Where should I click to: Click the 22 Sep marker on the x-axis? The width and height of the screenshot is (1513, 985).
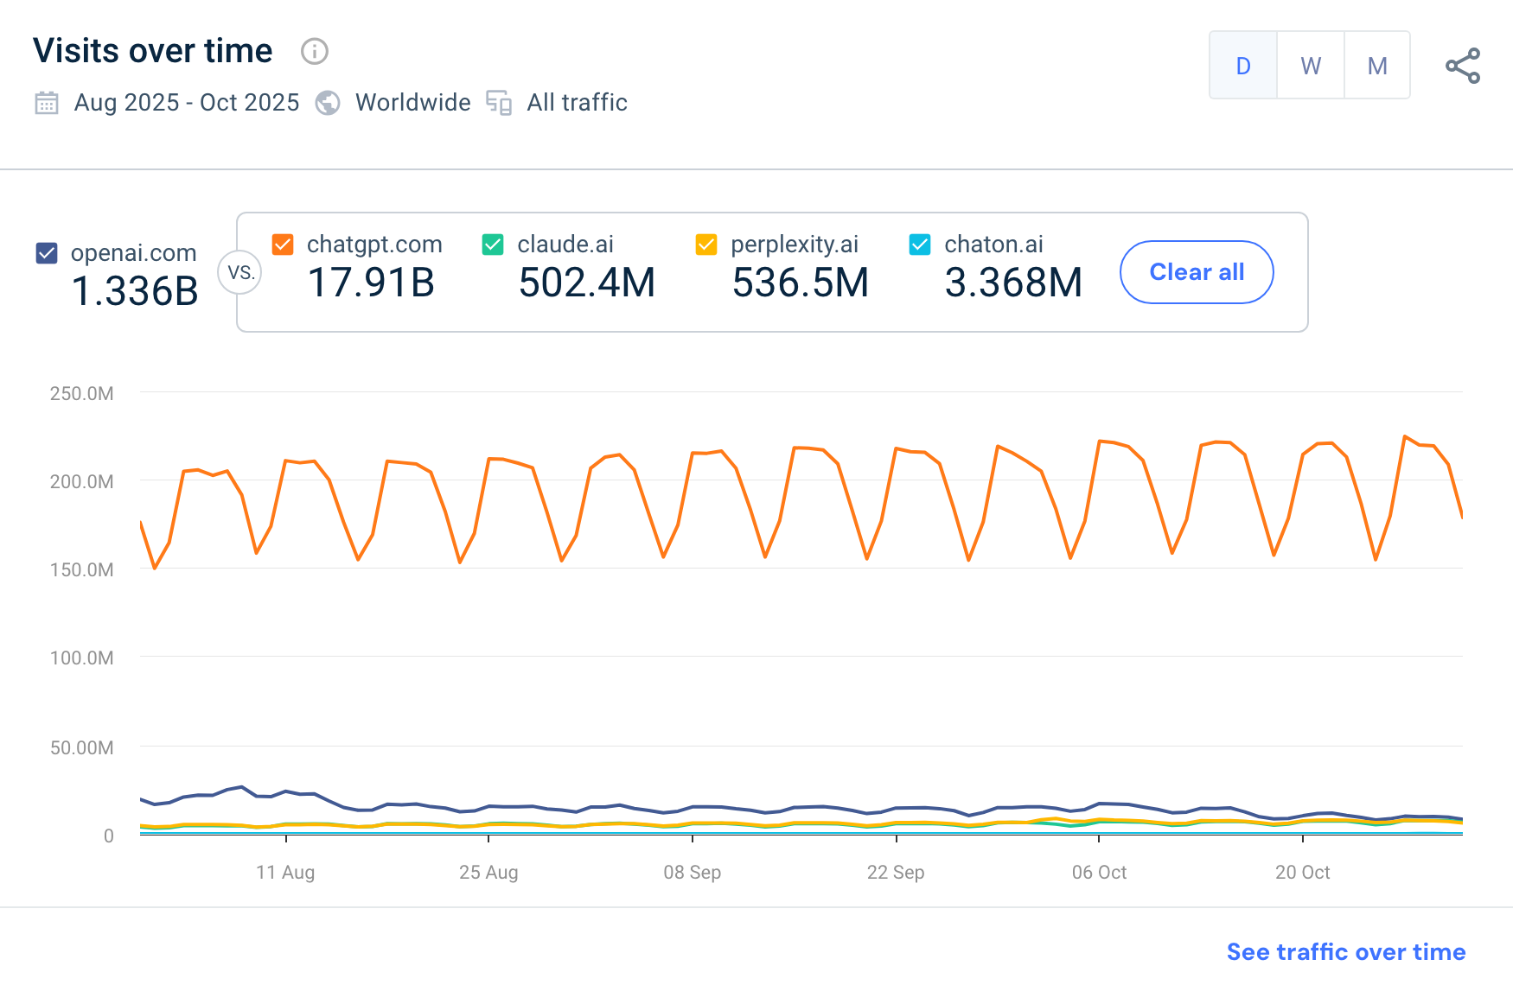896,872
